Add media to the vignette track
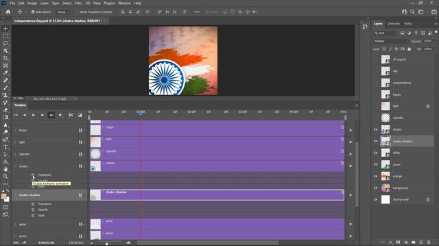This screenshot has height=246, width=439. (351, 154)
